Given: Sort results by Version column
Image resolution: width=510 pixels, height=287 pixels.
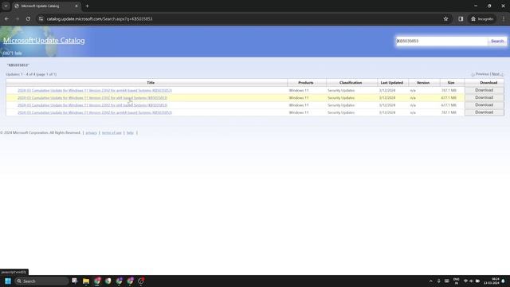Looking at the screenshot, I should [423, 83].
